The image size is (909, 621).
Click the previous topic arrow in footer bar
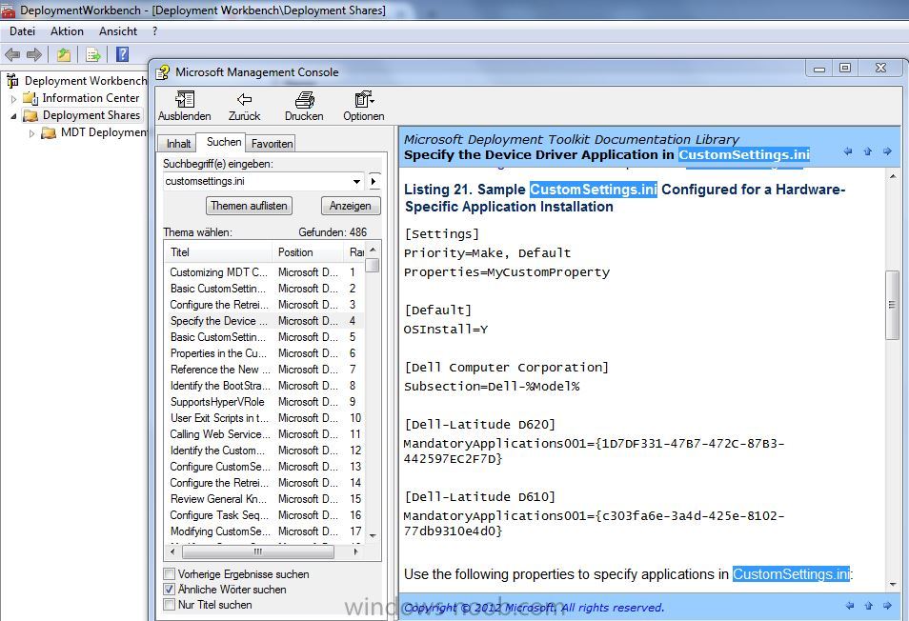pyautogui.click(x=850, y=606)
